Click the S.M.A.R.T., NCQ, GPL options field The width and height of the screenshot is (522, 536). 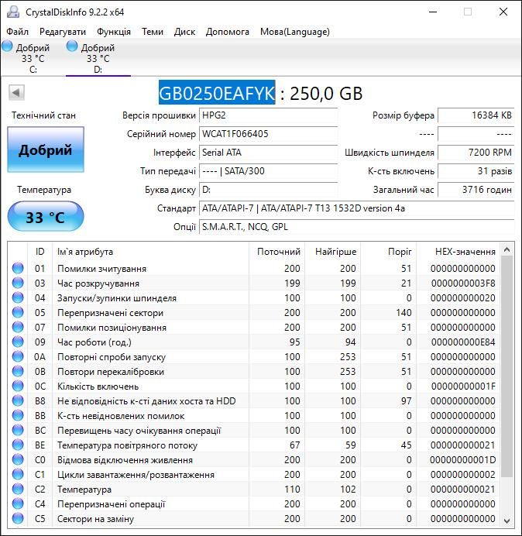point(356,227)
